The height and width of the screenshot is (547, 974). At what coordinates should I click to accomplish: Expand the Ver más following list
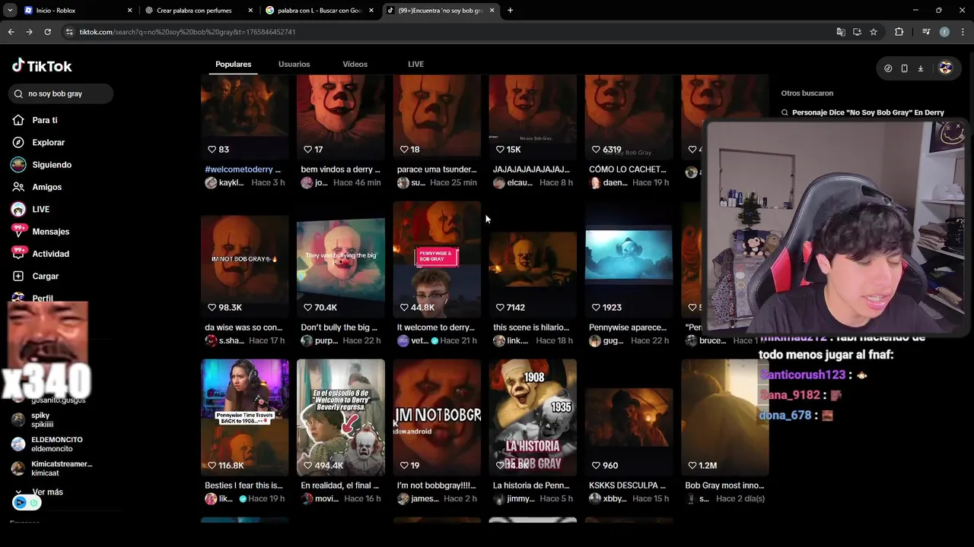(x=40, y=492)
